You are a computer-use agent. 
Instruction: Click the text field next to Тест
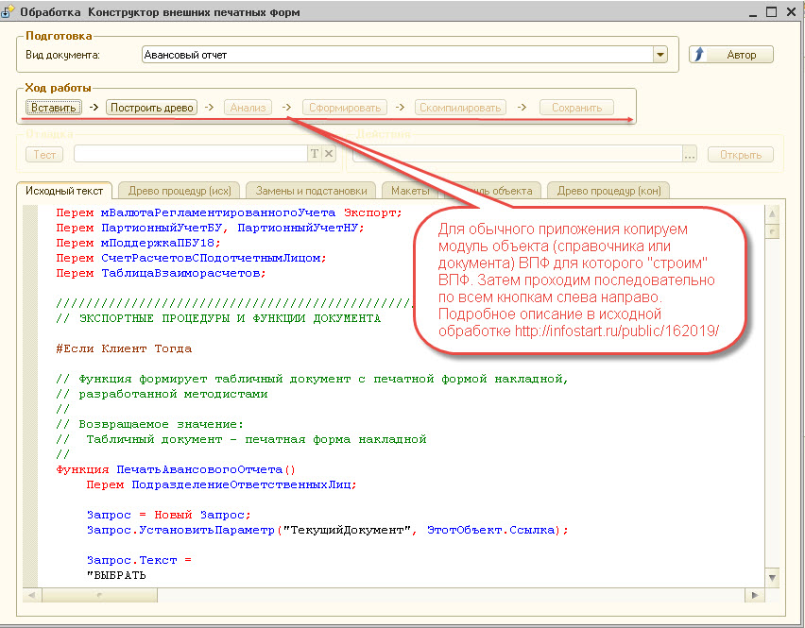[189, 154]
